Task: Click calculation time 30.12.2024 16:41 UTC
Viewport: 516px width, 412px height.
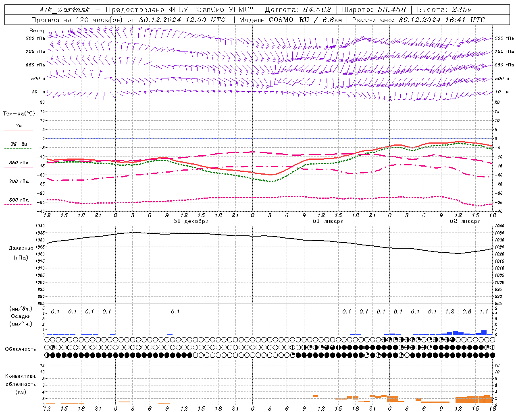Action: pos(442,20)
